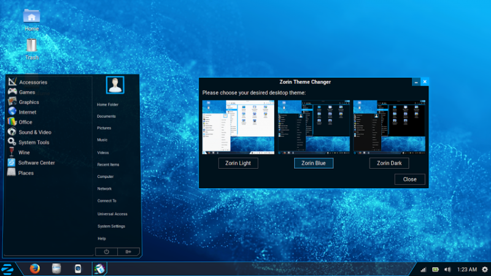The image size is (491, 276).
Task: Select the Zorin Theme Changer taskbar icon
Action: click(x=99, y=269)
